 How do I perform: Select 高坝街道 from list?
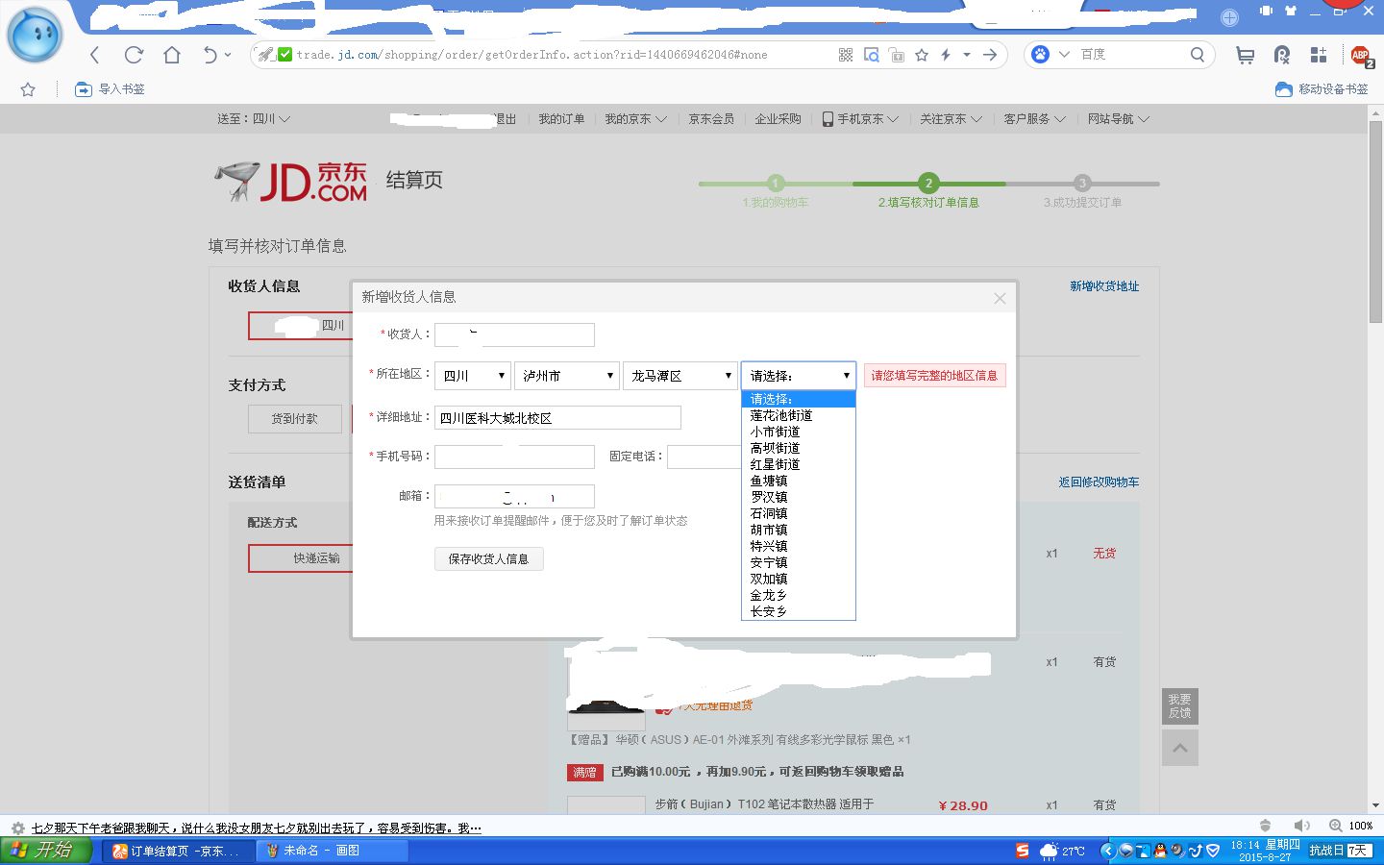tap(798, 448)
